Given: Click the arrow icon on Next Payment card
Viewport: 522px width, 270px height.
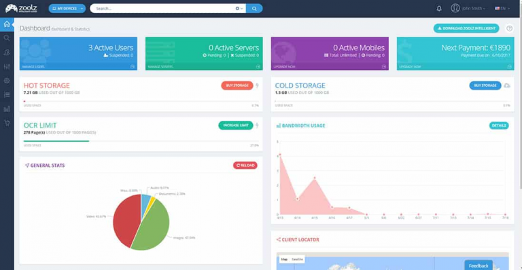Looking at the screenshot, I should click(x=509, y=66).
